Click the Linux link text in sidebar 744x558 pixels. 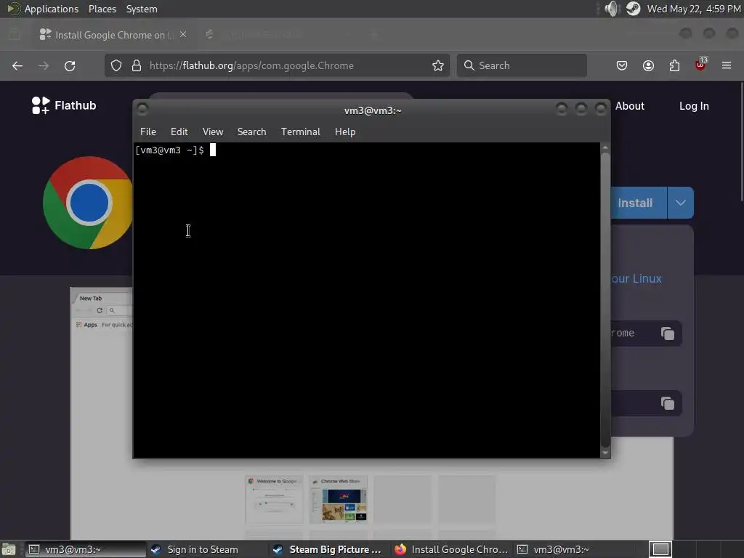636,278
